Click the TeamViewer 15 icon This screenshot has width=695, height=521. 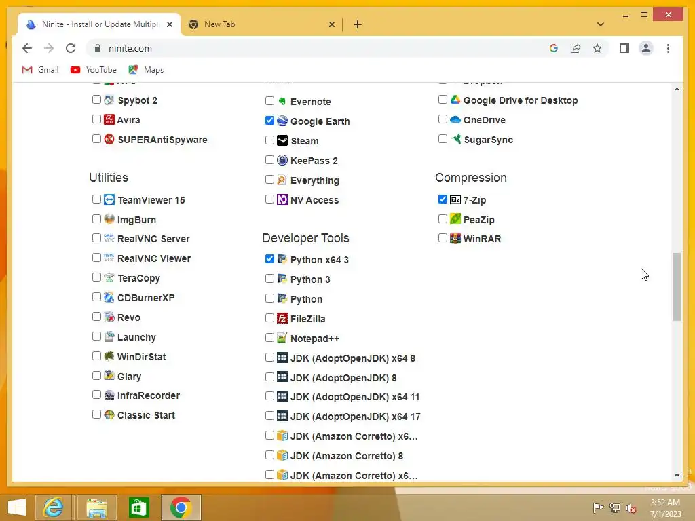click(109, 199)
